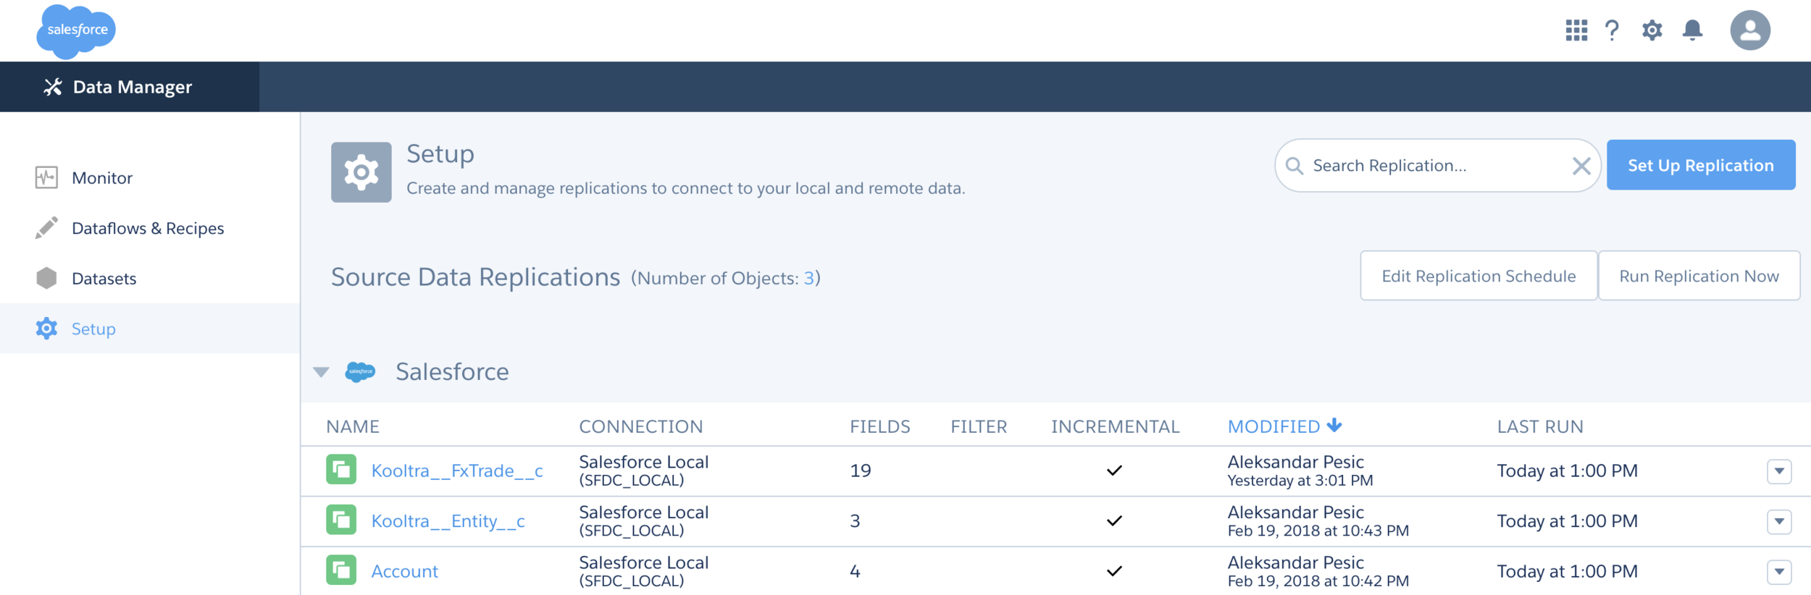Open the Help question mark icon
Viewport: 1811px width, 595px height.
tap(1612, 30)
